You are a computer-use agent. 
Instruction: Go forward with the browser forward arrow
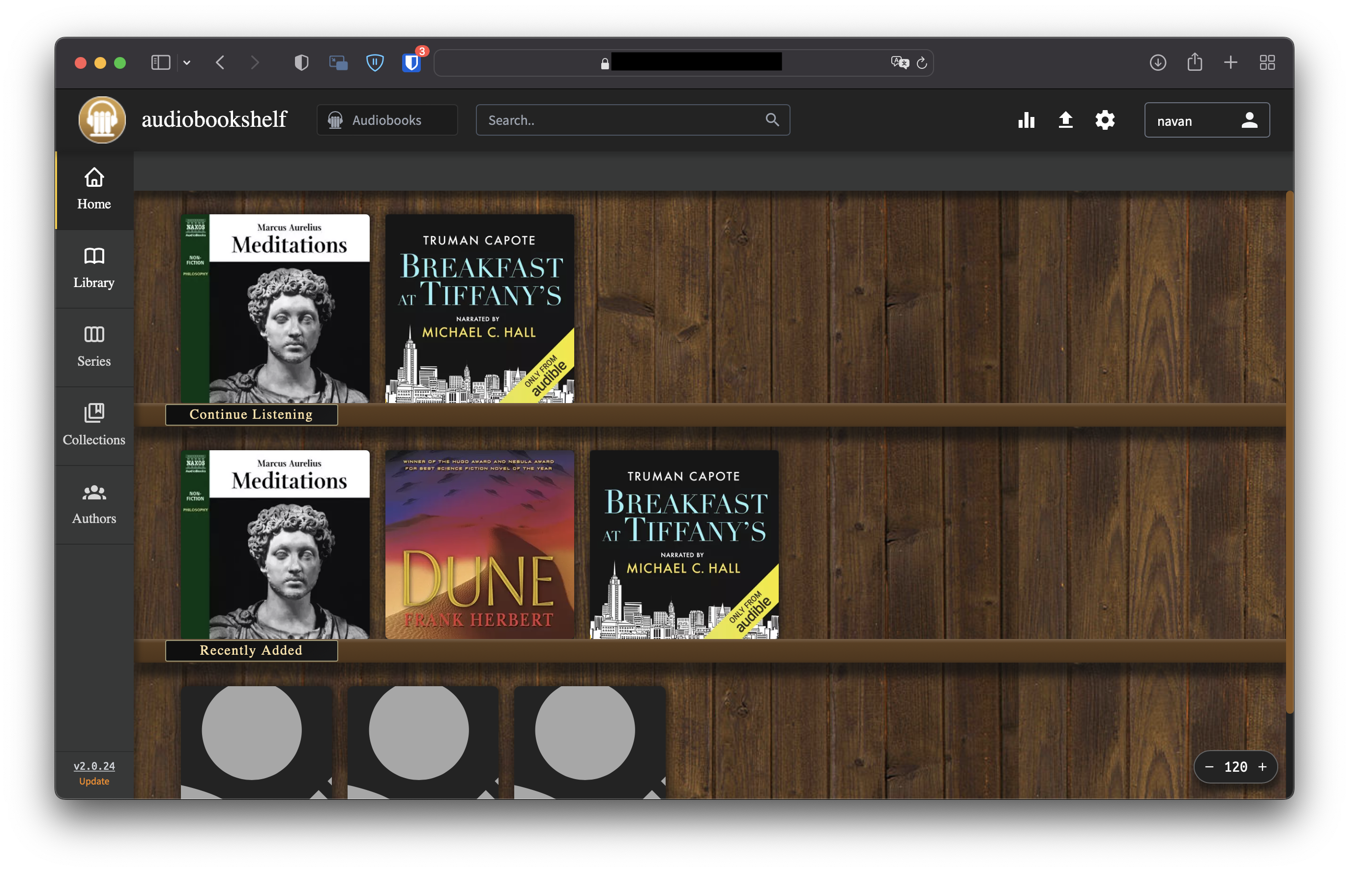(255, 62)
